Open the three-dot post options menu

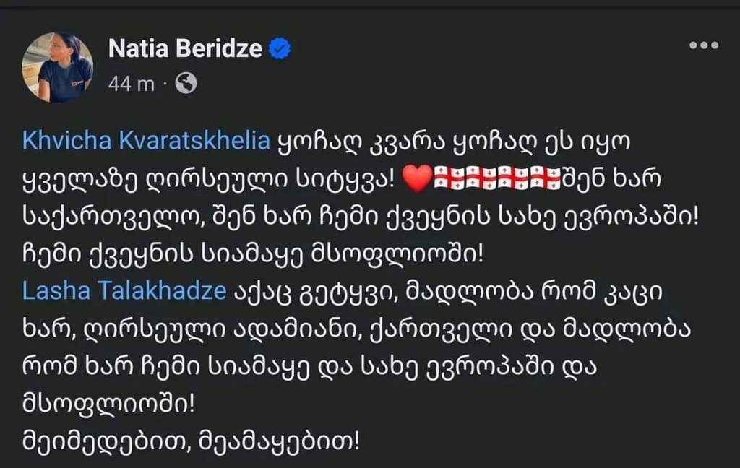point(703,45)
